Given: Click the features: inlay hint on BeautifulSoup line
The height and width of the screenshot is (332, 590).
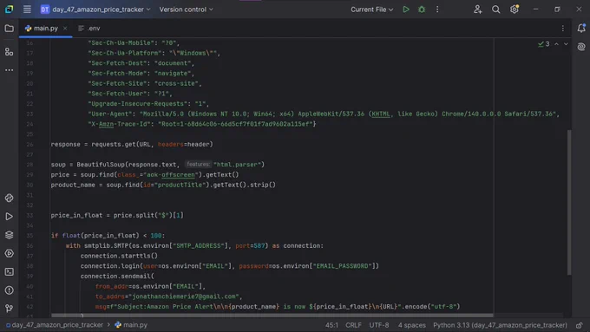Looking at the screenshot, I should [198, 165].
